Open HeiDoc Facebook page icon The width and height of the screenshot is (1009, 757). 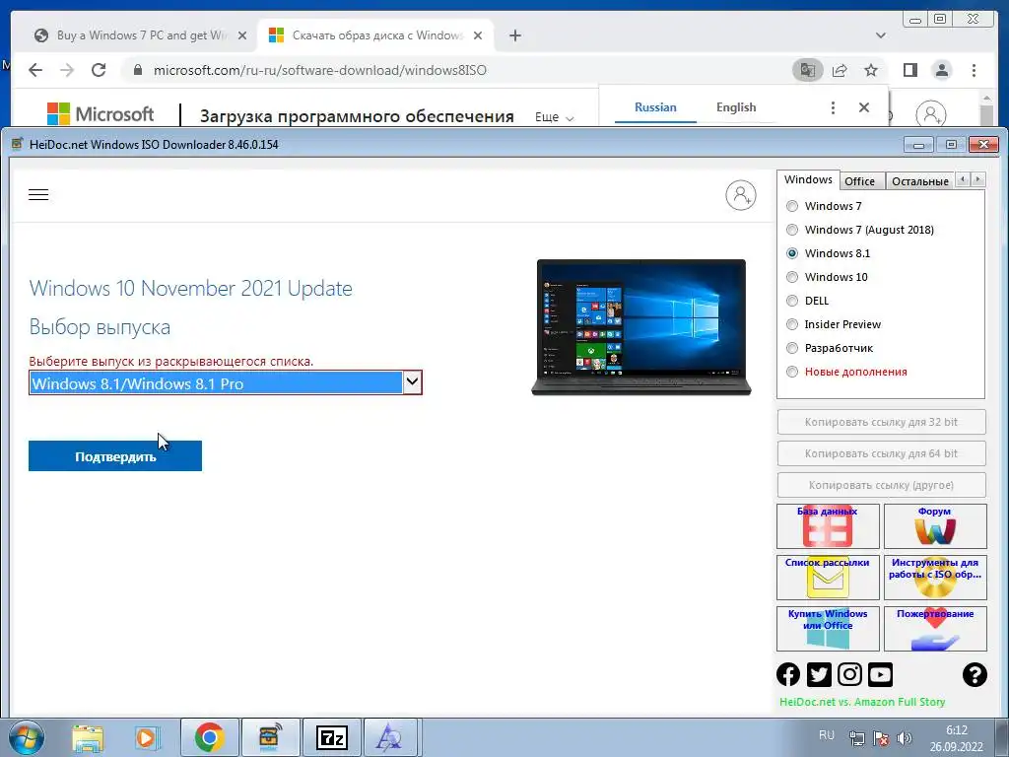pos(788,674)
